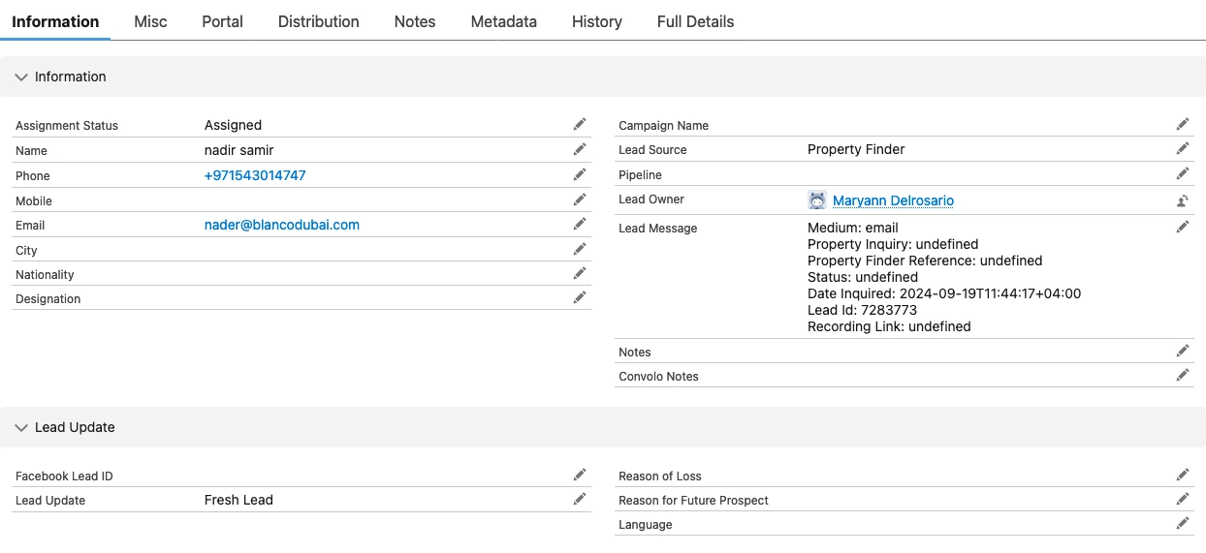Click 'Property Finder' lead source value

[x=856, y=149]
